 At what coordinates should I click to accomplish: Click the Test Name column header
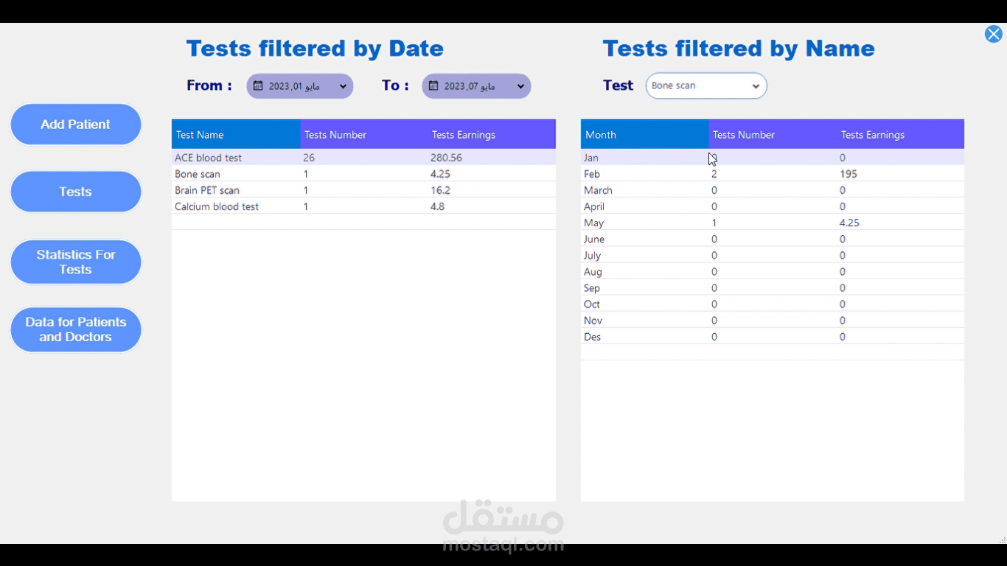click(x=199, y=134)
